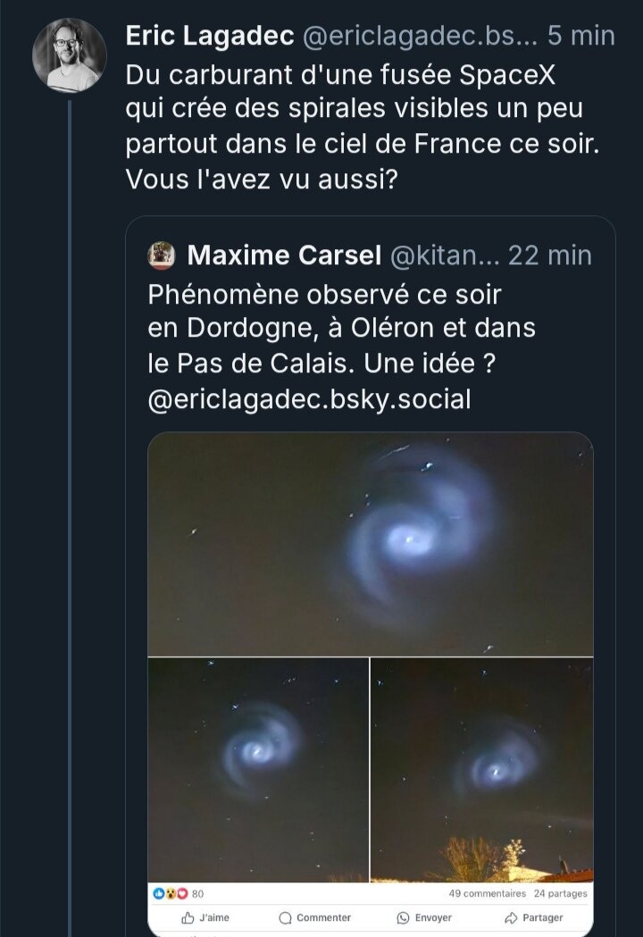643x937 pixels.
Task: Open the bottom-left spiral photo
Action: (258, 770)
